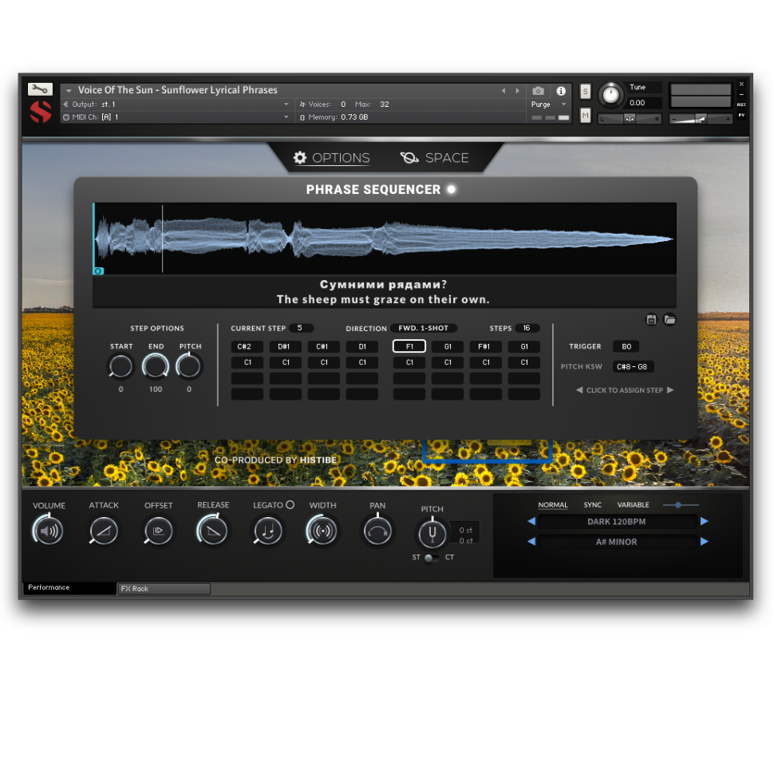Select next key right of A# MINOR
This screenshot has height=774, width=774.
(705, 542)
